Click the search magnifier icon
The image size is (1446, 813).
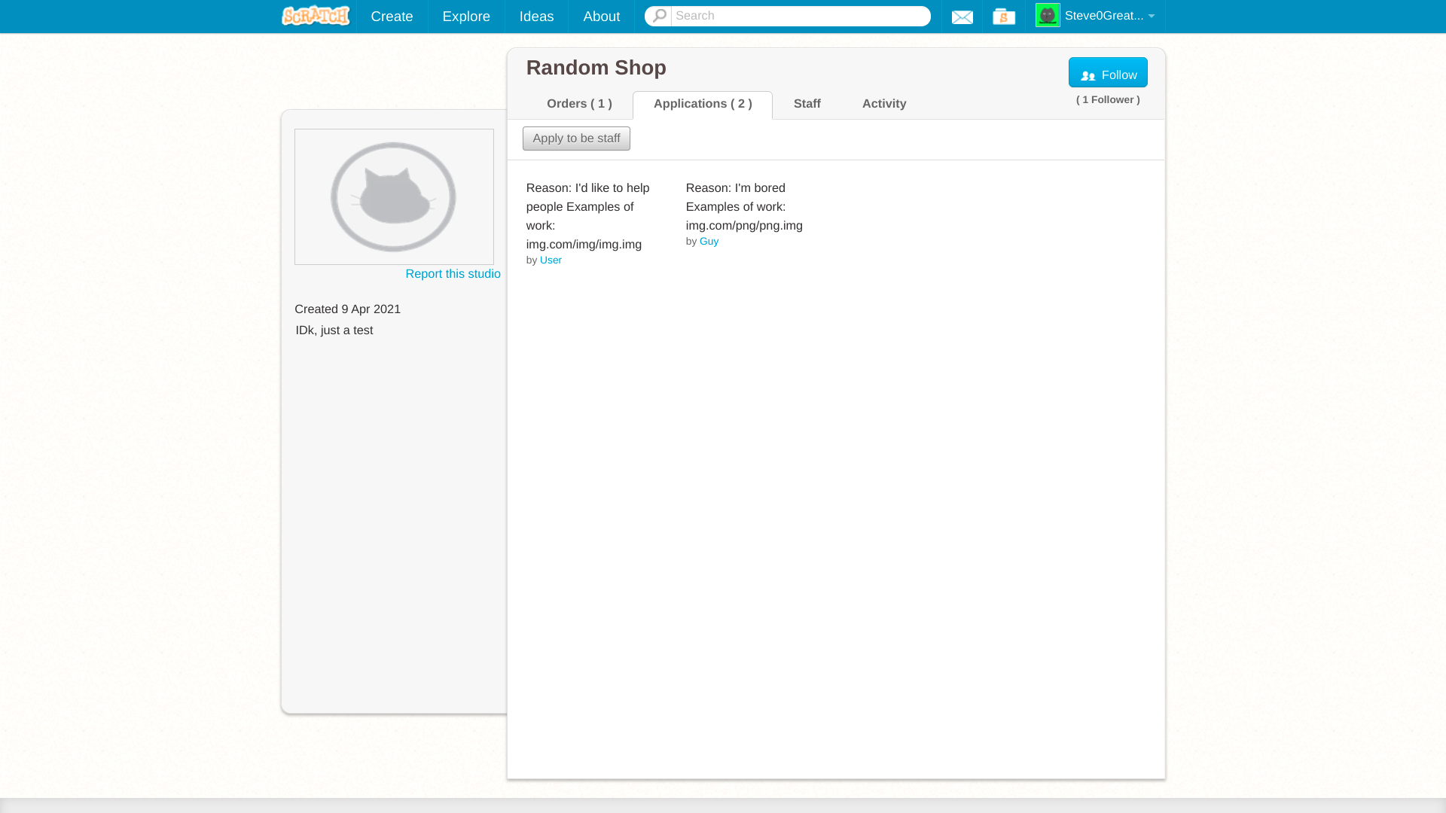tap(659, 16)
